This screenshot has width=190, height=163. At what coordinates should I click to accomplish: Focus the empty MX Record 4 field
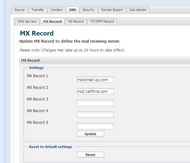95,115
